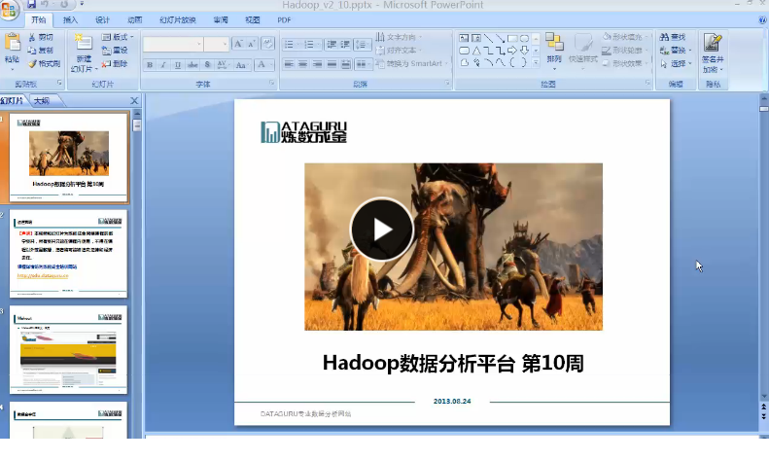
Task: Delete the slide with the 删除 button
Action: 115,64
